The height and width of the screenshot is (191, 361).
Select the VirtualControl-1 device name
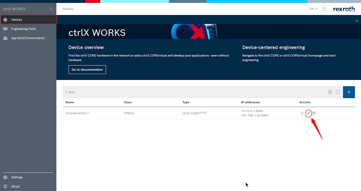77,113
